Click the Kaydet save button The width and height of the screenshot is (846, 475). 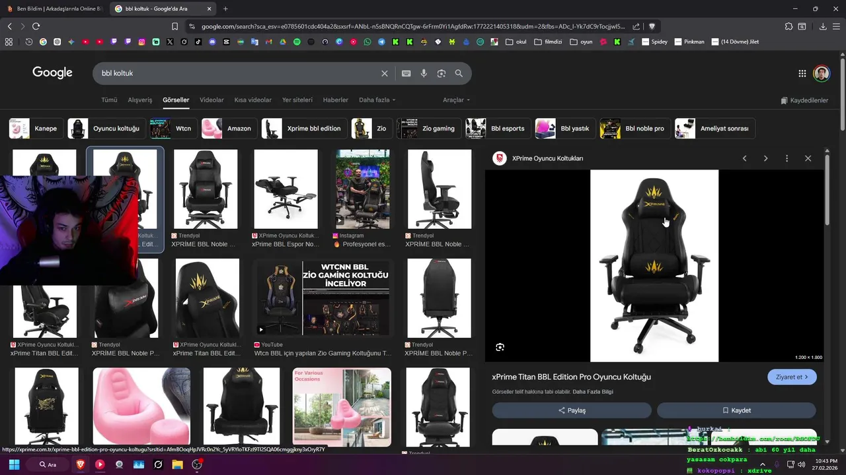[x=736, y=410]
